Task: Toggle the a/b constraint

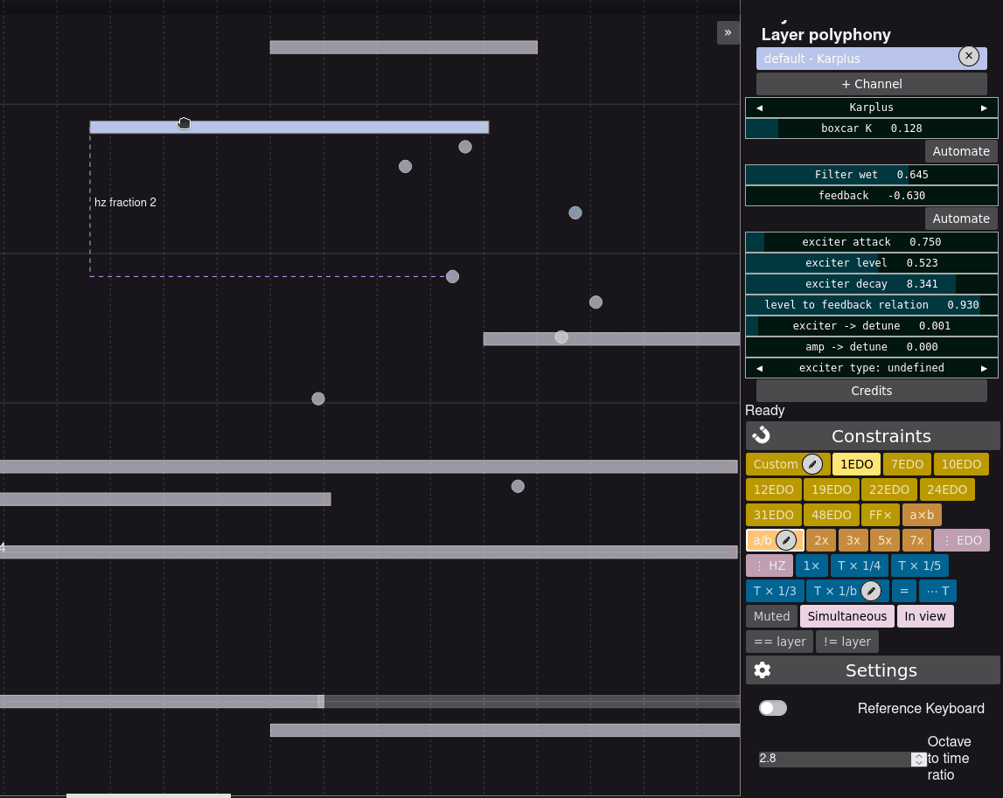Action: (x=762, y=540)
